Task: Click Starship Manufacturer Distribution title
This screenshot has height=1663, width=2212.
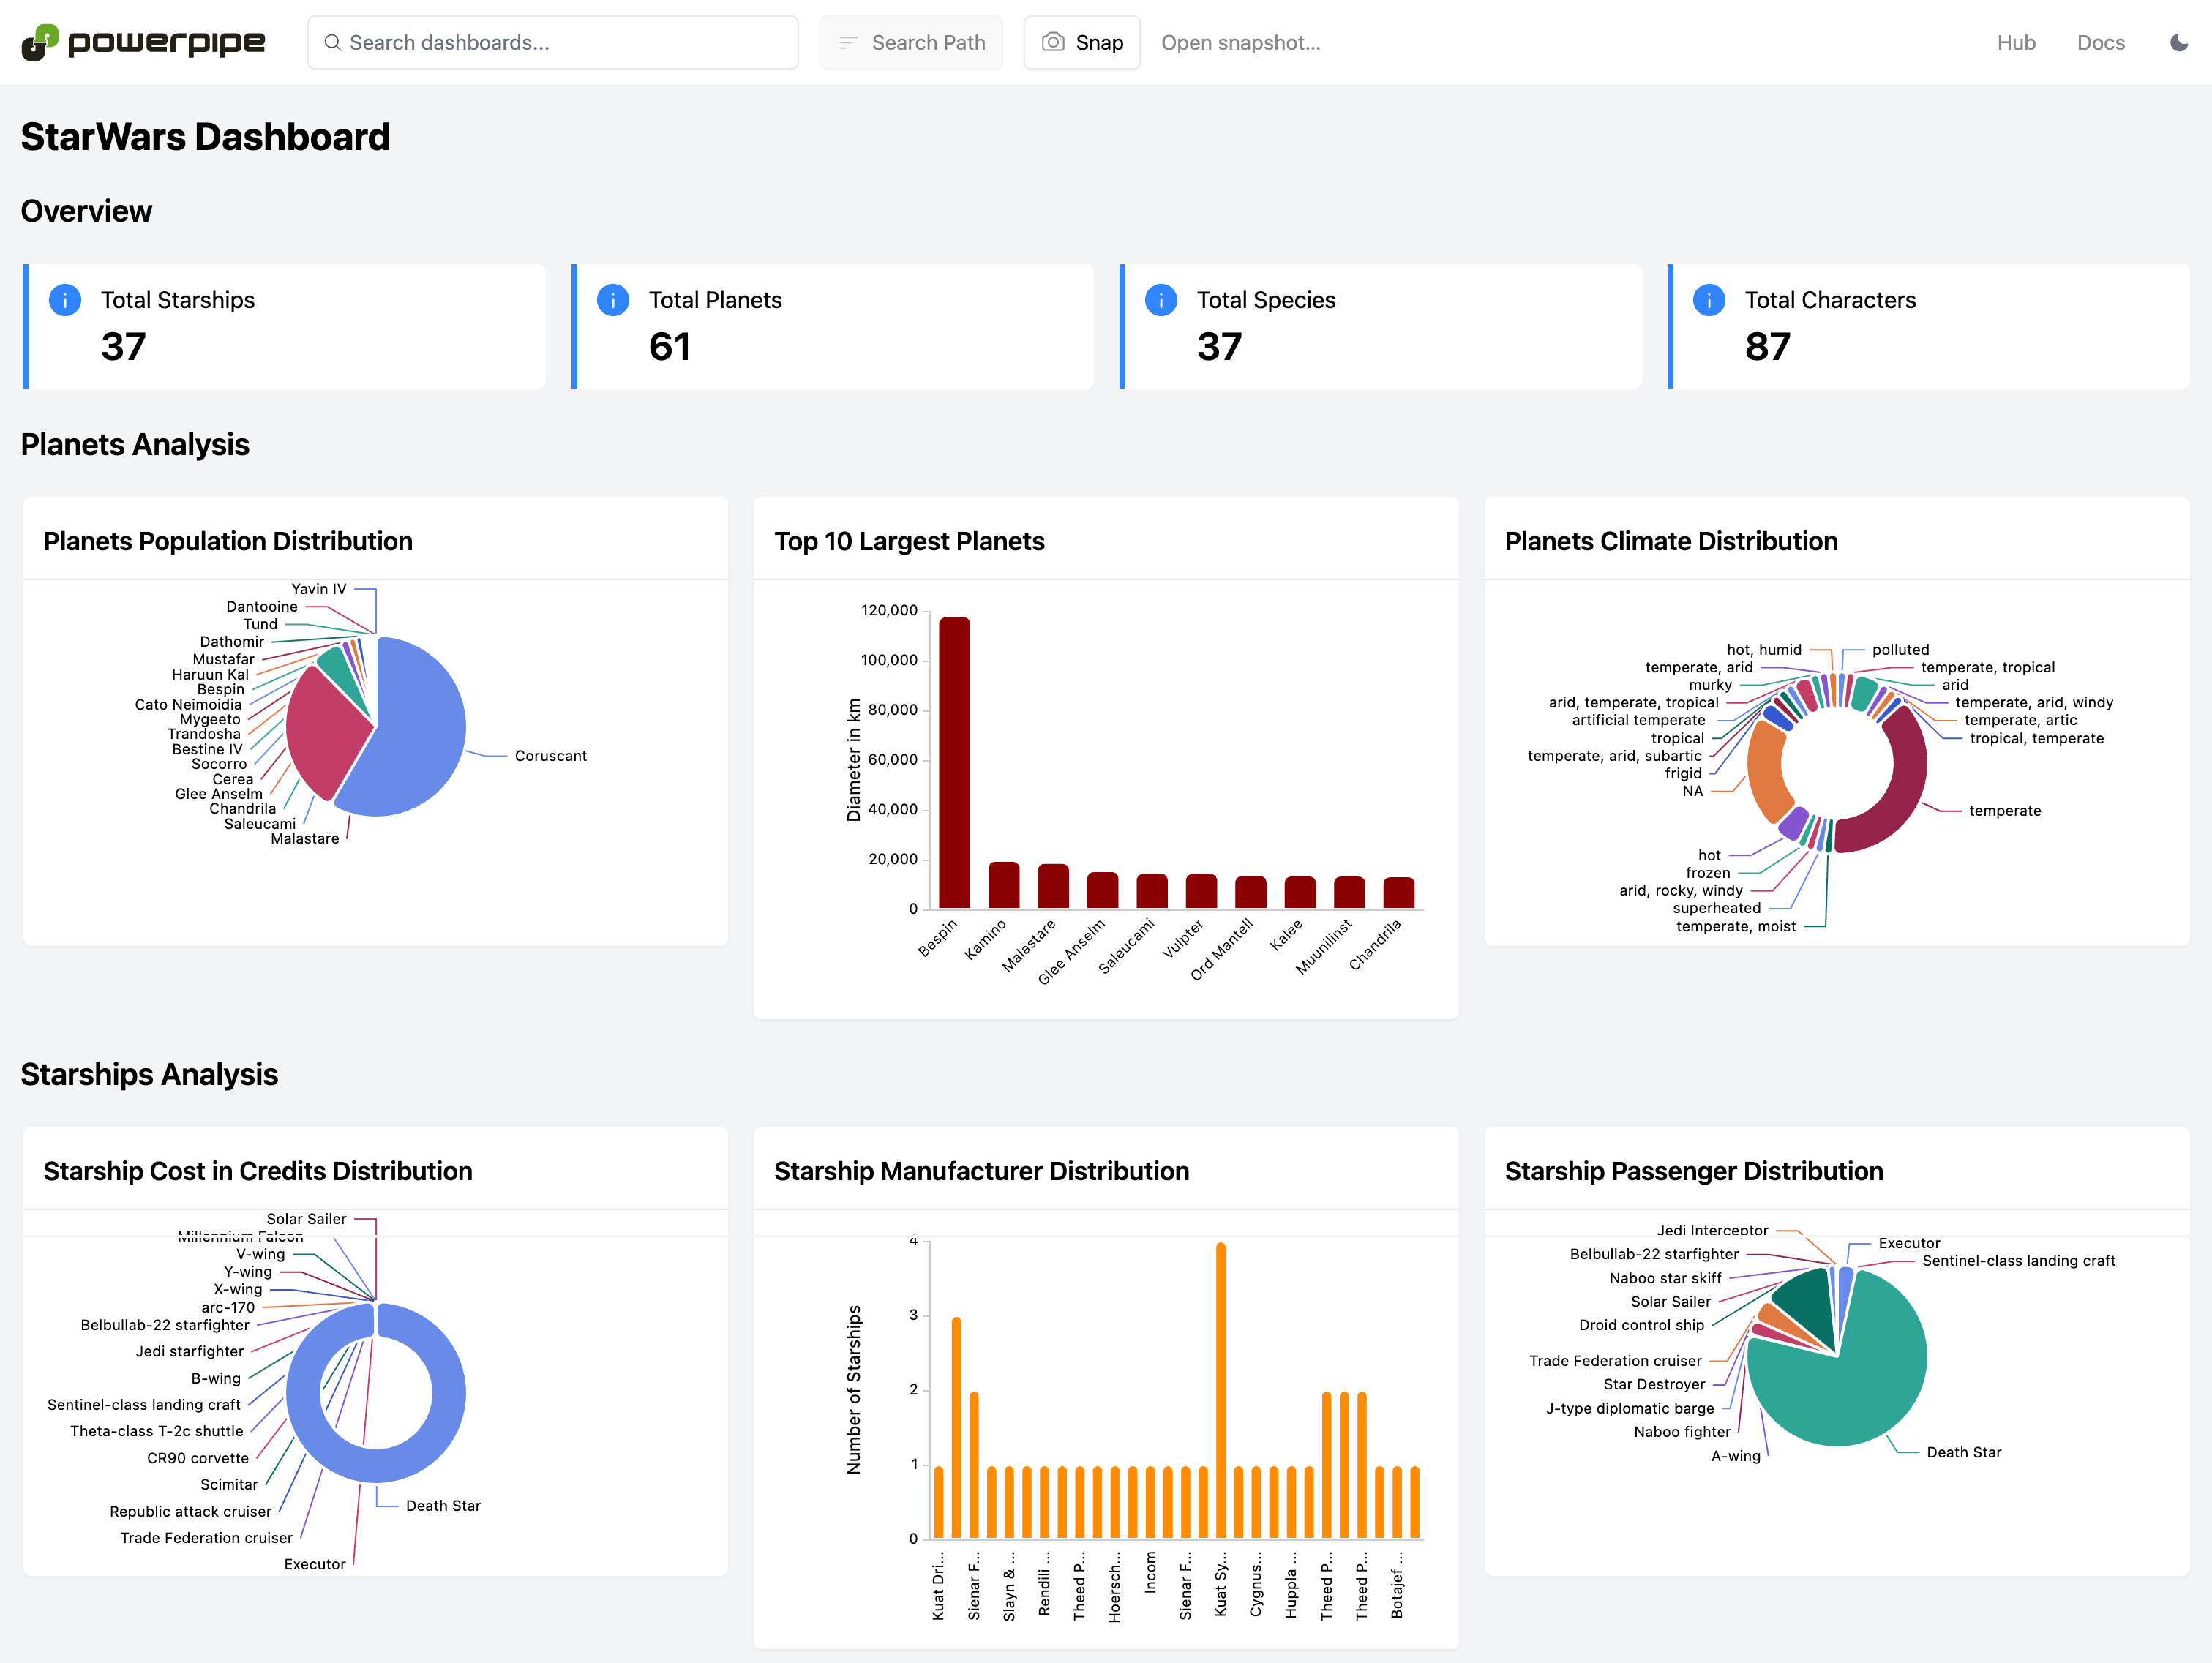Action: 982,1171
